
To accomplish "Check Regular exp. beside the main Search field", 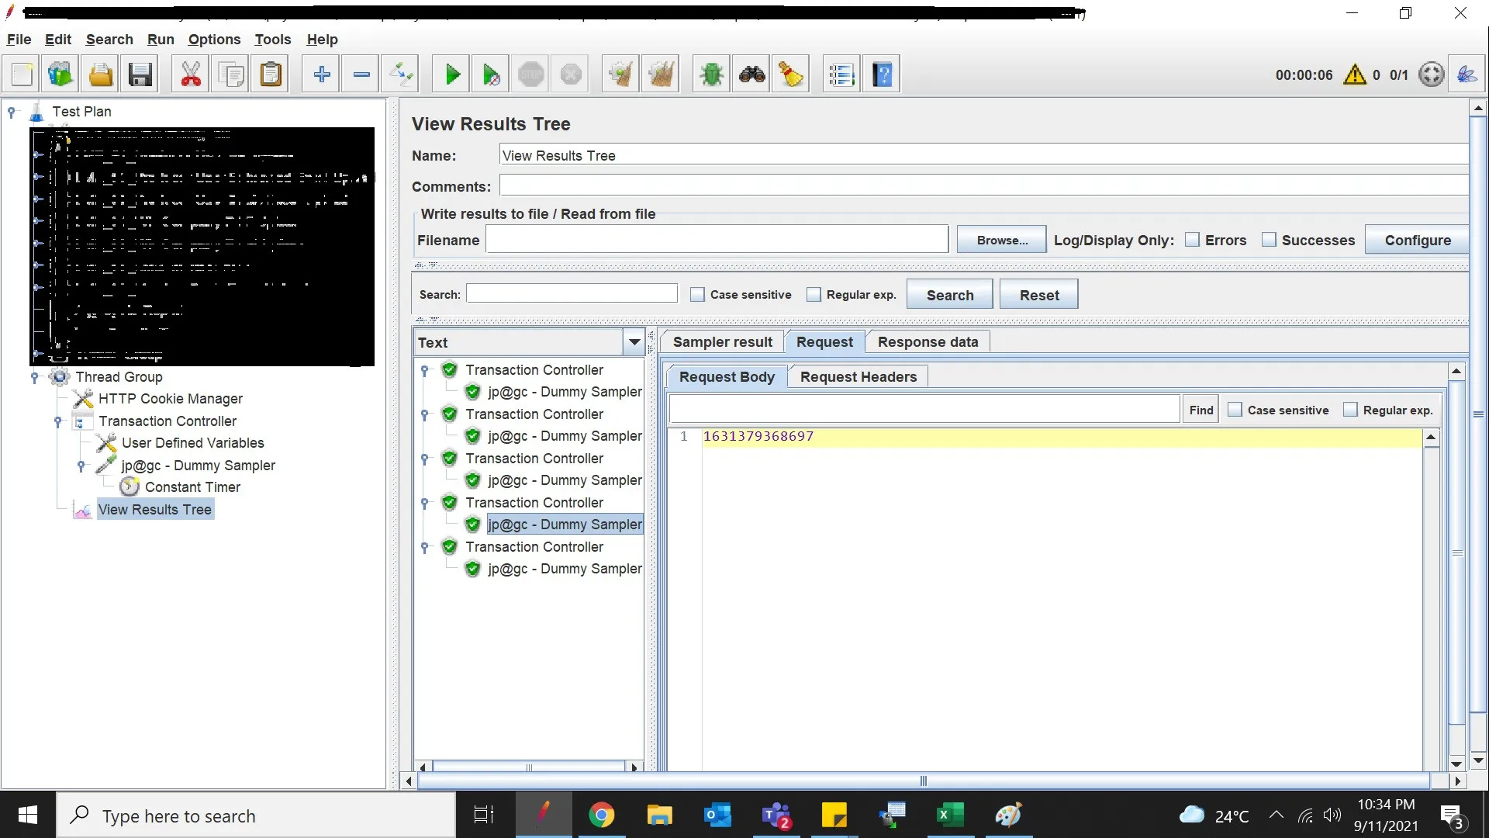I will coord(814,295).
